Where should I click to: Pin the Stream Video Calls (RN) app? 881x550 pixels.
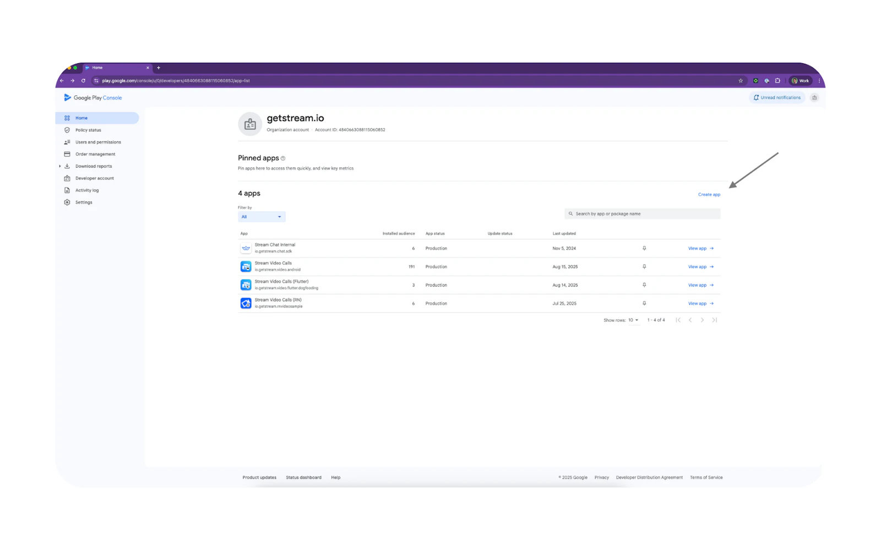(644, 304)
